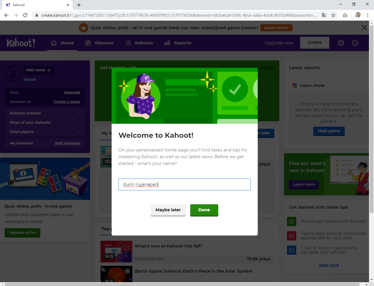Click the info circle icon in header
The width and height of the screenshot is (374, 286).
click(355, 43)
